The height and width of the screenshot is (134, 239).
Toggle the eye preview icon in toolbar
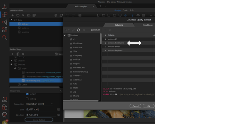[138, 15]
